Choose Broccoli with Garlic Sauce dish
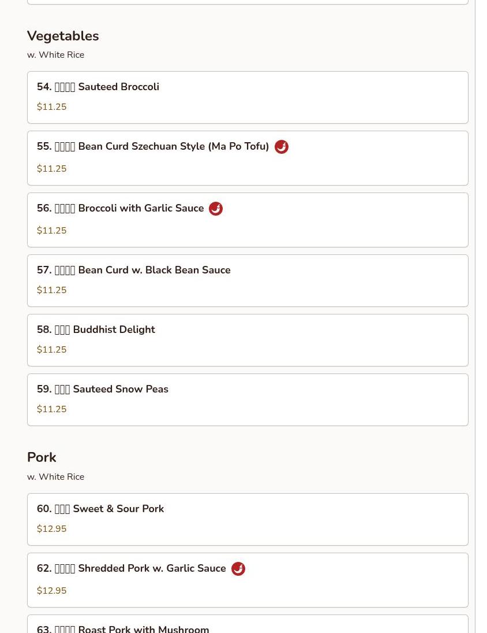 pyautogui.click(x=247, y=220)
